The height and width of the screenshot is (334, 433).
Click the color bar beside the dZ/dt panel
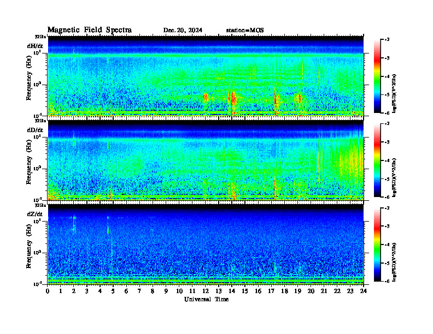[x=377, y=244]
